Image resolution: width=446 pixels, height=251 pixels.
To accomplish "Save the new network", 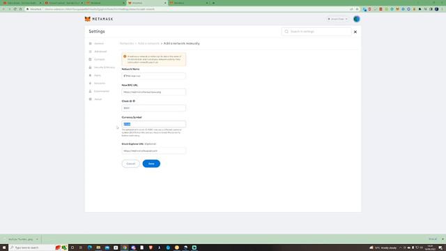I will (151, 164).
